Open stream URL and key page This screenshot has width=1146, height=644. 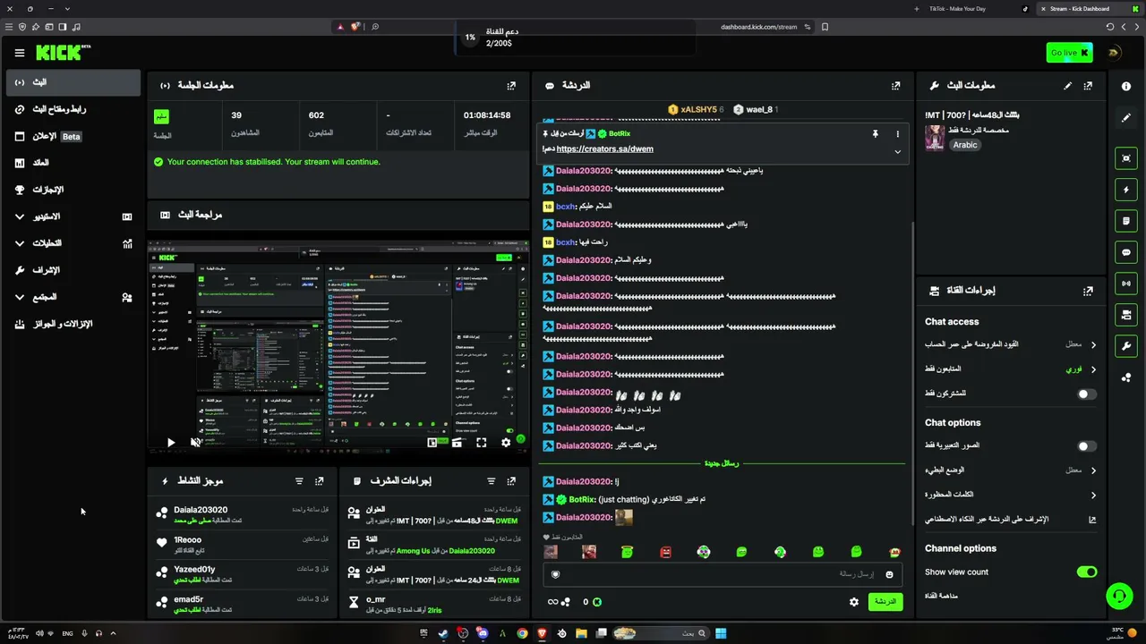pyautogui.click(x=73, y=109)
